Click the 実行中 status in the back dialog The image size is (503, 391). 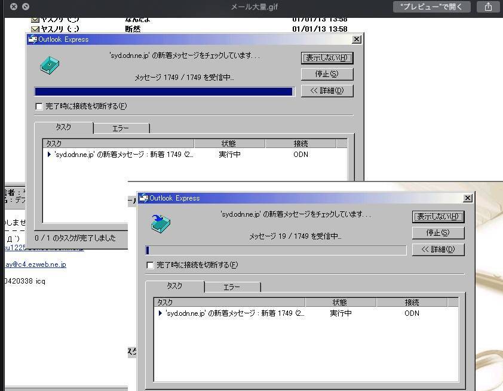pyautogui.click(x=229, y=155)
